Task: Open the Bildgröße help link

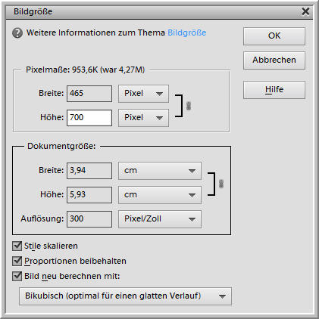Action: click(187, 33)
